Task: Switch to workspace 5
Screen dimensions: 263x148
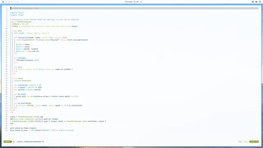Action: pyautogui.click(x=17, y=2)
